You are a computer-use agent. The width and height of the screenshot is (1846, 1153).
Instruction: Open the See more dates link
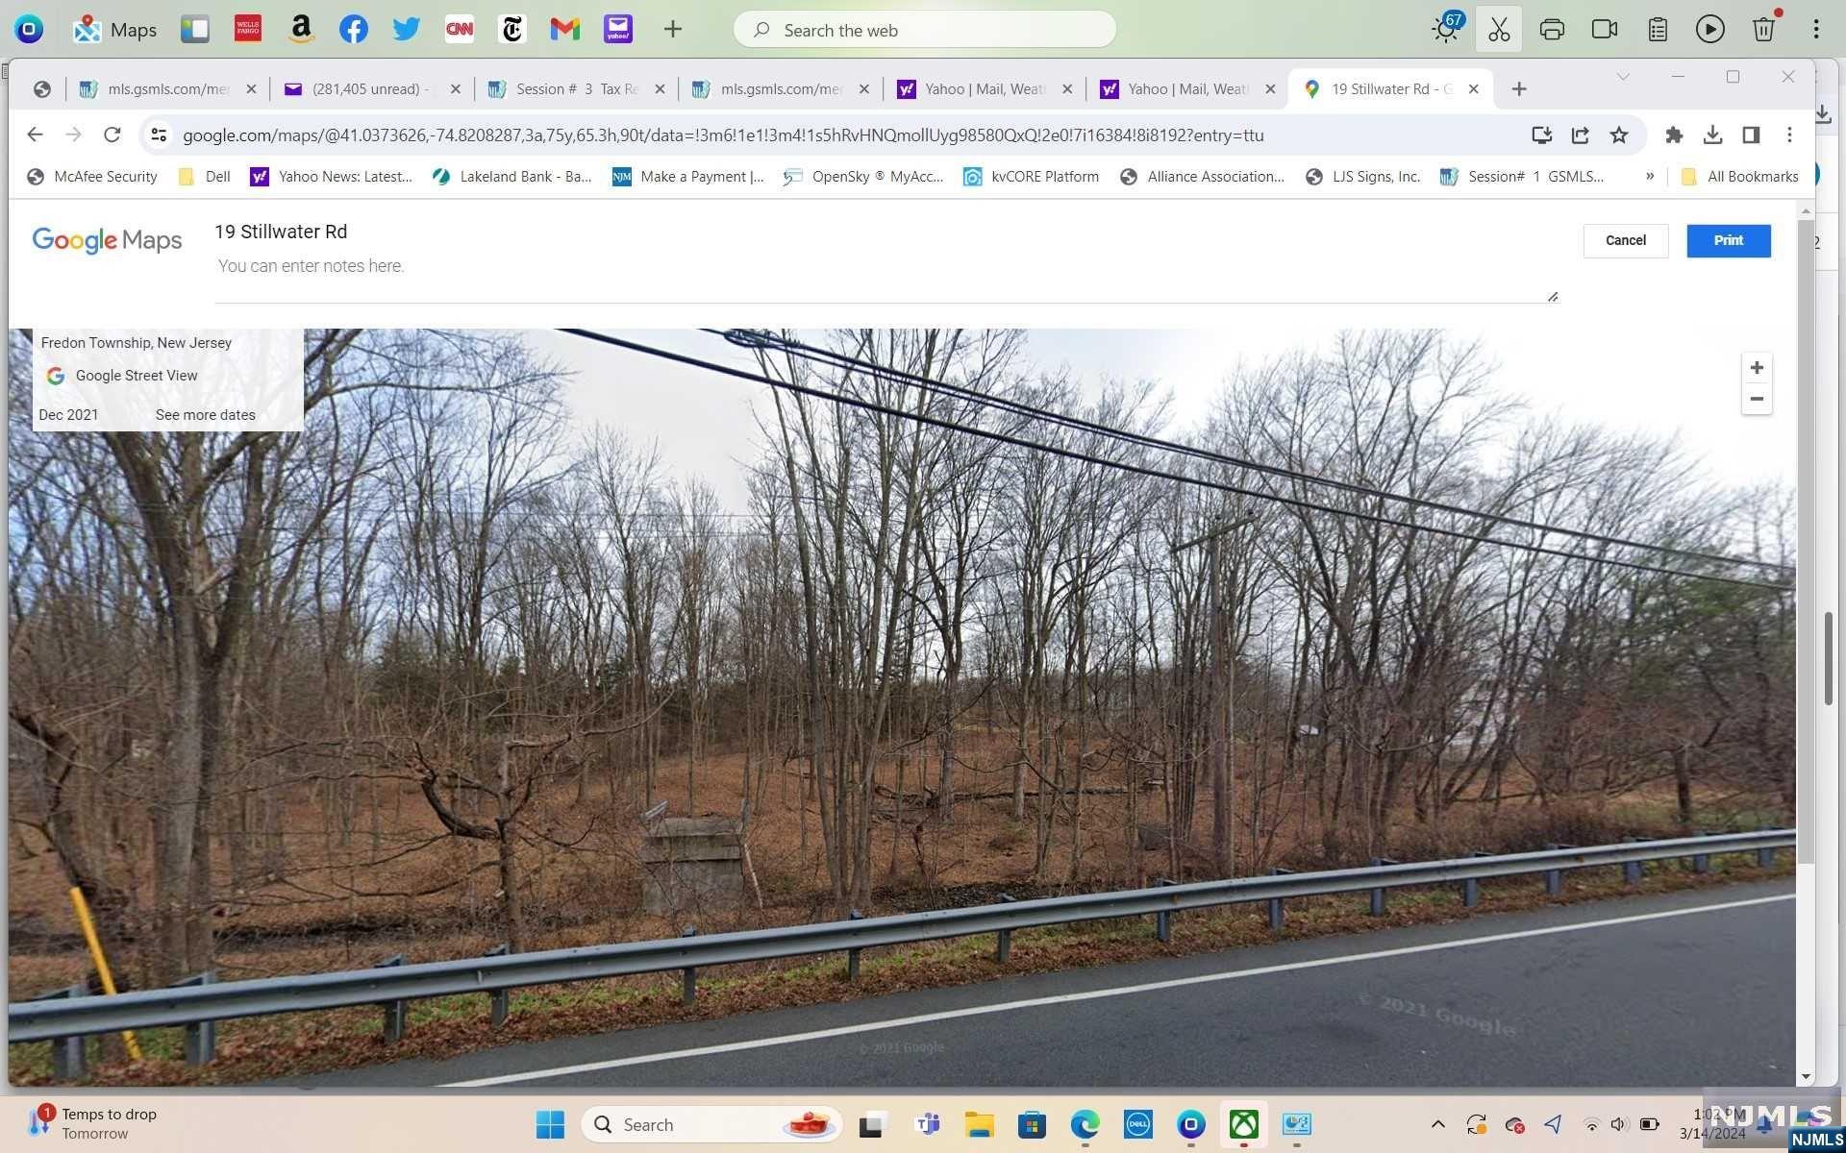(x=205, y=414)
